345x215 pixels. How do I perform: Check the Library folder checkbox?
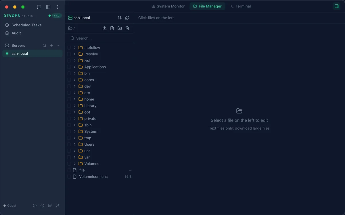(x=69, y=105)
